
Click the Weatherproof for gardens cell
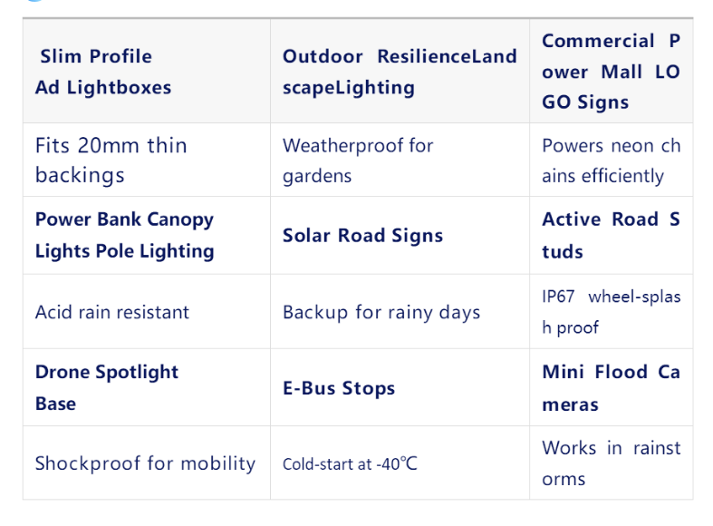(358, 161)
